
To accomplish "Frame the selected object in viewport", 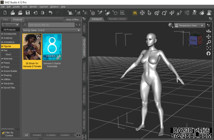I will [x=209, y=48].
